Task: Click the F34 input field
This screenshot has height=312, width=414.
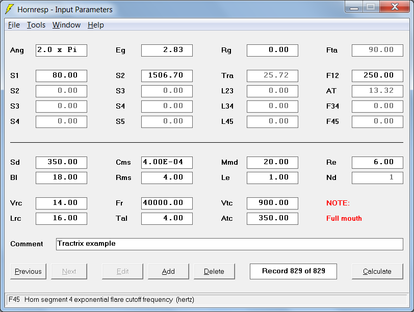Action: tap(377, 107)
